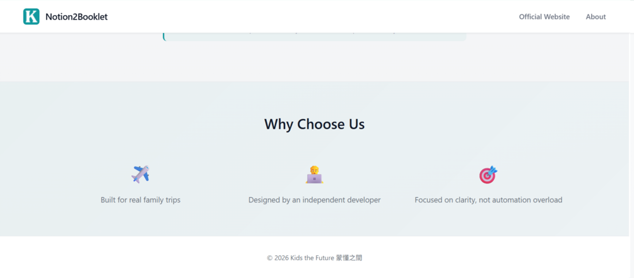Click the airplane emoji icon
This screenshot has width=634, height=278.
pyautogui.click(x=140, y=174)
